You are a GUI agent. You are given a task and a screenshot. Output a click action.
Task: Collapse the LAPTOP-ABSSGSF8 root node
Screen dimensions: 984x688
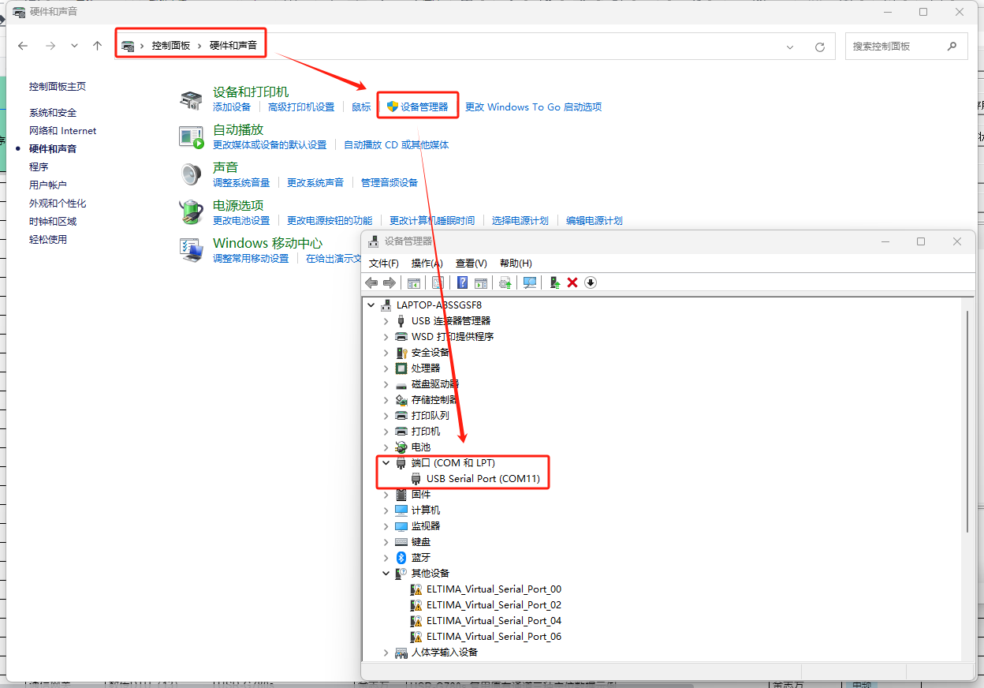(371, 305)
